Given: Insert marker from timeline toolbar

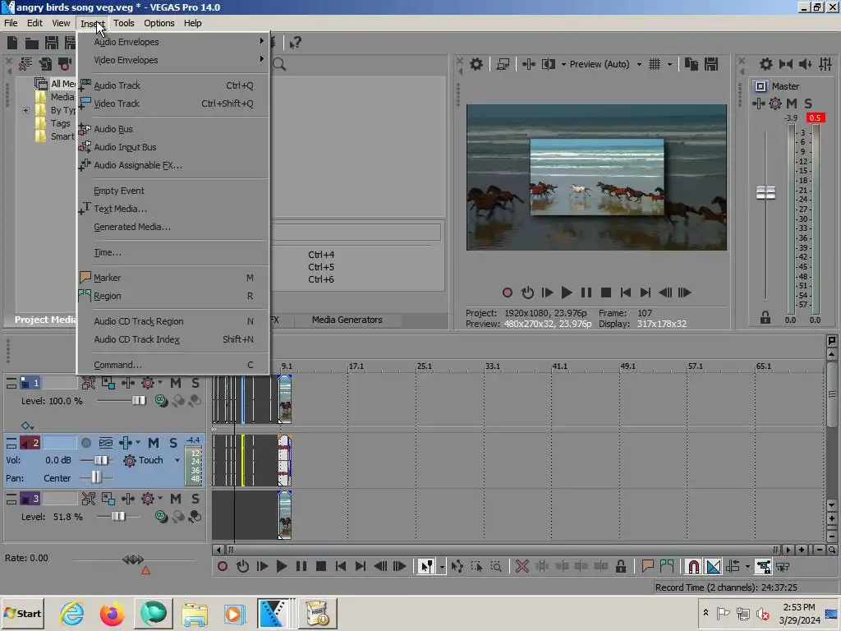Looking at the screenshot, I should (647, 567).
